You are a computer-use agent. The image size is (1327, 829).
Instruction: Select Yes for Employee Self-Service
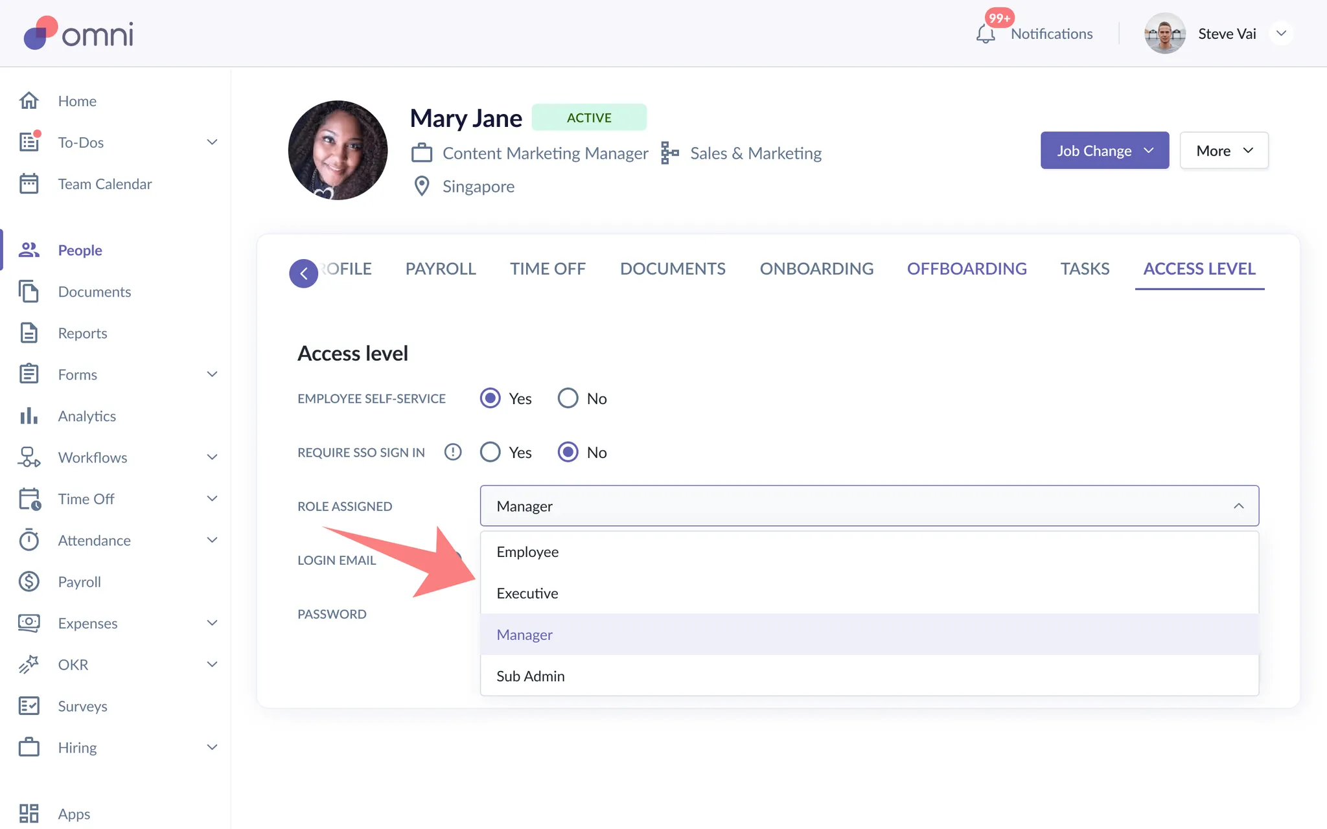pos(490,398)
